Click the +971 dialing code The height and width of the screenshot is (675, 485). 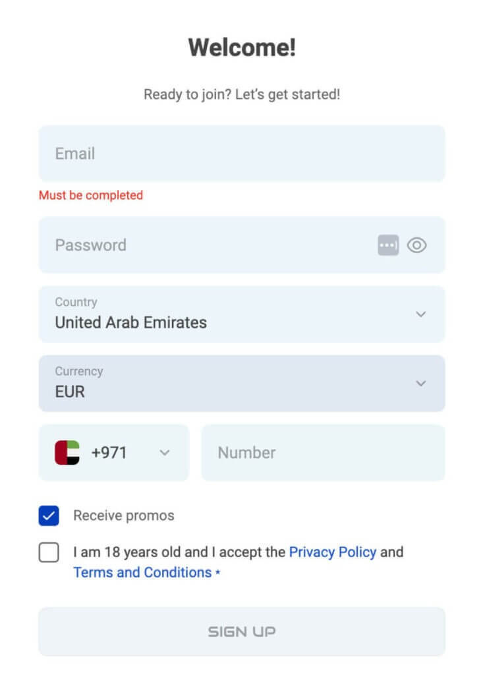tap(109, 453)
